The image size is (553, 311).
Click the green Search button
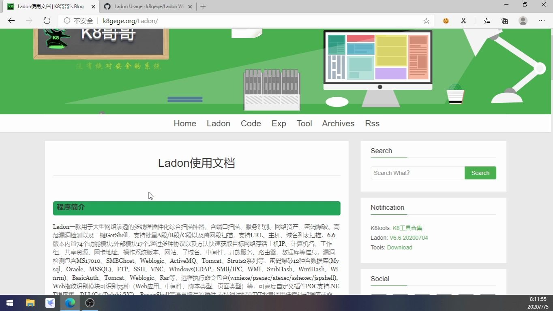(480, 173)
